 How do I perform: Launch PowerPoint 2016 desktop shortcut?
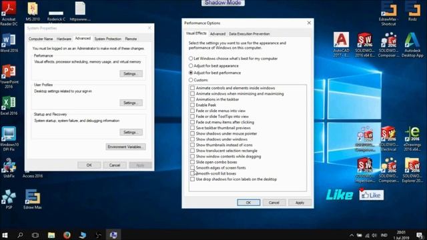tap(9, 77)
